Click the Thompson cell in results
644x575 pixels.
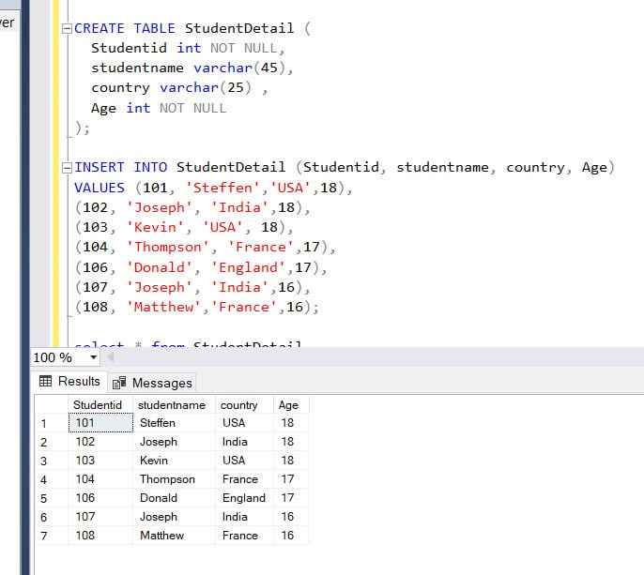point(175,479)
